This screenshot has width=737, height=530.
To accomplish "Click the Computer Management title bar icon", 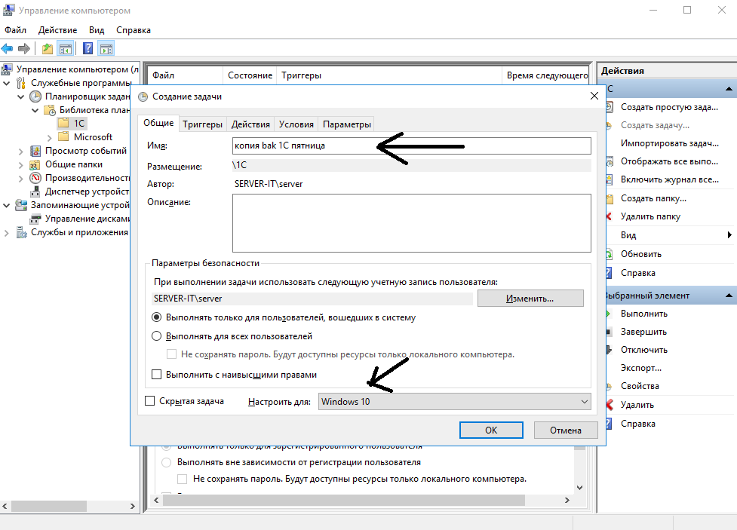I will click(x=8, y=11).
